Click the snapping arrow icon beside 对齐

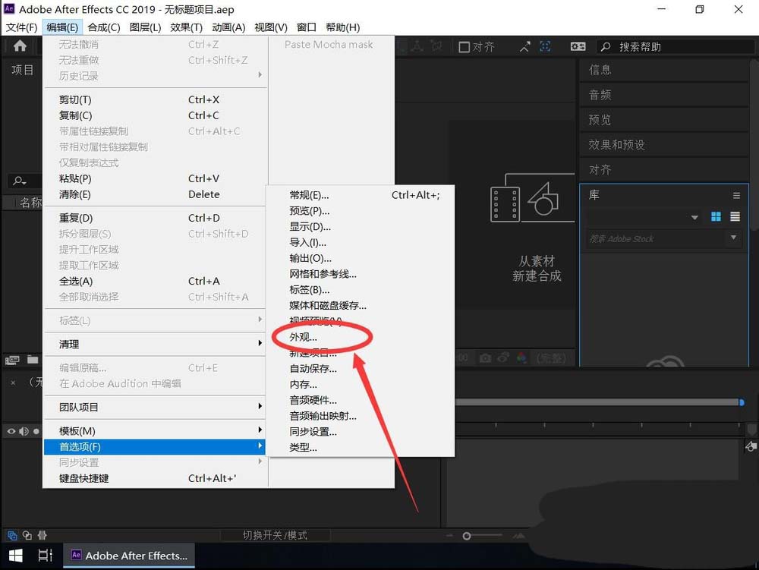pyautogui.click(x=524, y=46)
